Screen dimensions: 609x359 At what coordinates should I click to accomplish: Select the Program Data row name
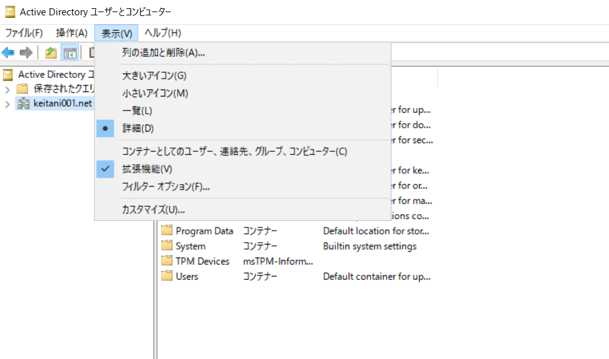[204, 231]
